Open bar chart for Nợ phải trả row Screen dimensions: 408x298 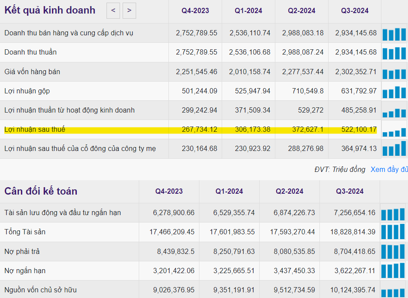(393, 251)
